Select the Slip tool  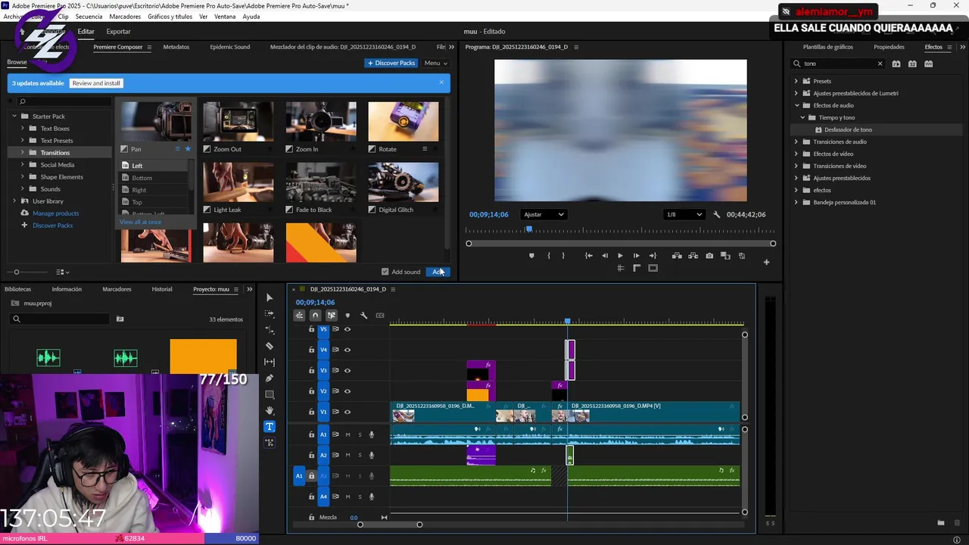[x=269, y=363]
